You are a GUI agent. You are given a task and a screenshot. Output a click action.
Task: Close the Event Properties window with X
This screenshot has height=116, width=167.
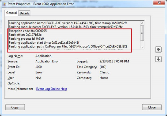point(159,3)
